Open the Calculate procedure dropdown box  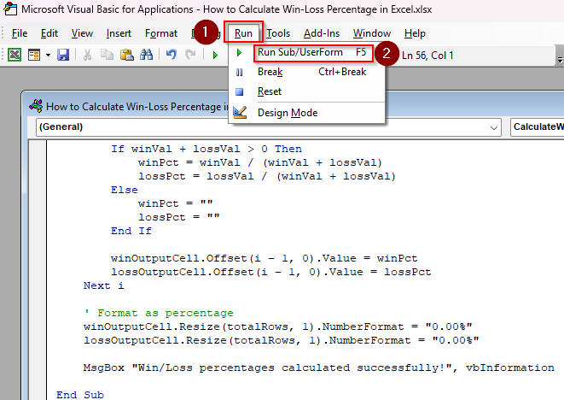(537, 126)
